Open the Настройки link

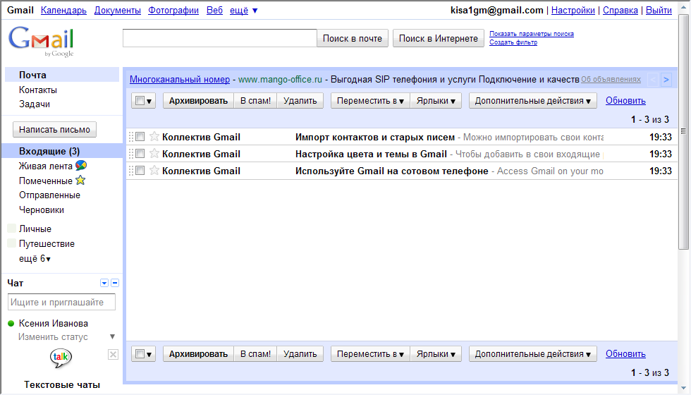point(573,10)
